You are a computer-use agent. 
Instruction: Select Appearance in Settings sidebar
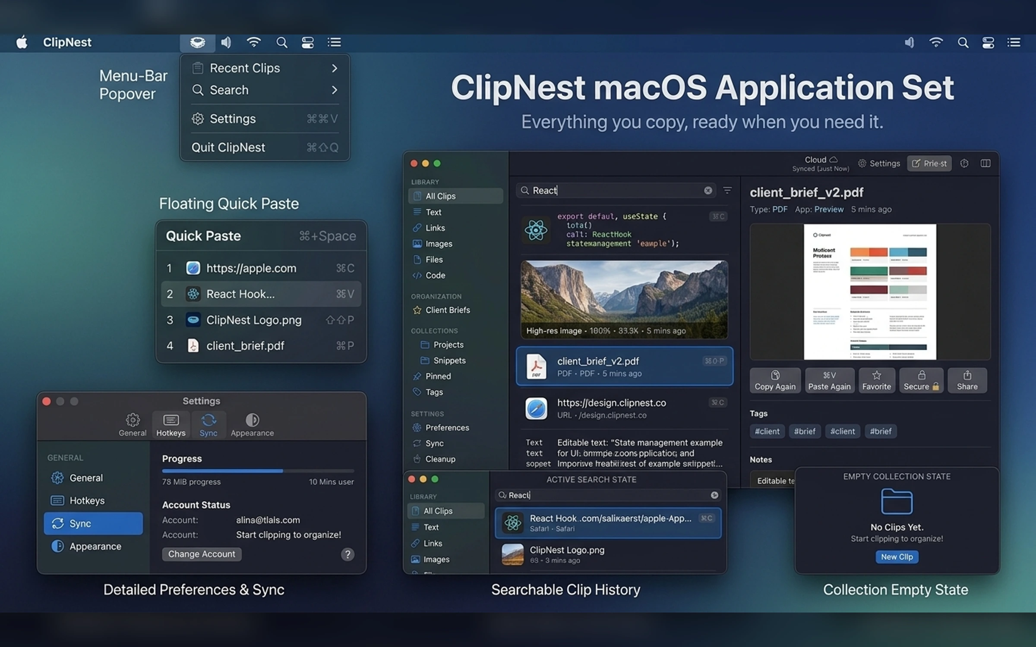coord(93,546)
